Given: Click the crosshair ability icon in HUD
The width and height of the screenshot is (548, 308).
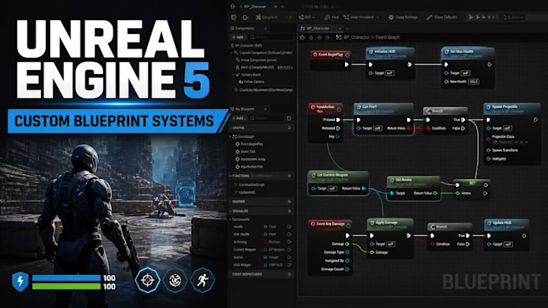Looking at the screenshot, I should tap(147, 280).
